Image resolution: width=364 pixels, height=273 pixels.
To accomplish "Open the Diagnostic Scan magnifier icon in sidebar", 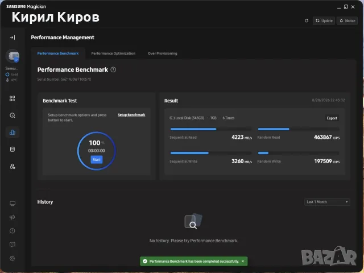I will (13, 115).
